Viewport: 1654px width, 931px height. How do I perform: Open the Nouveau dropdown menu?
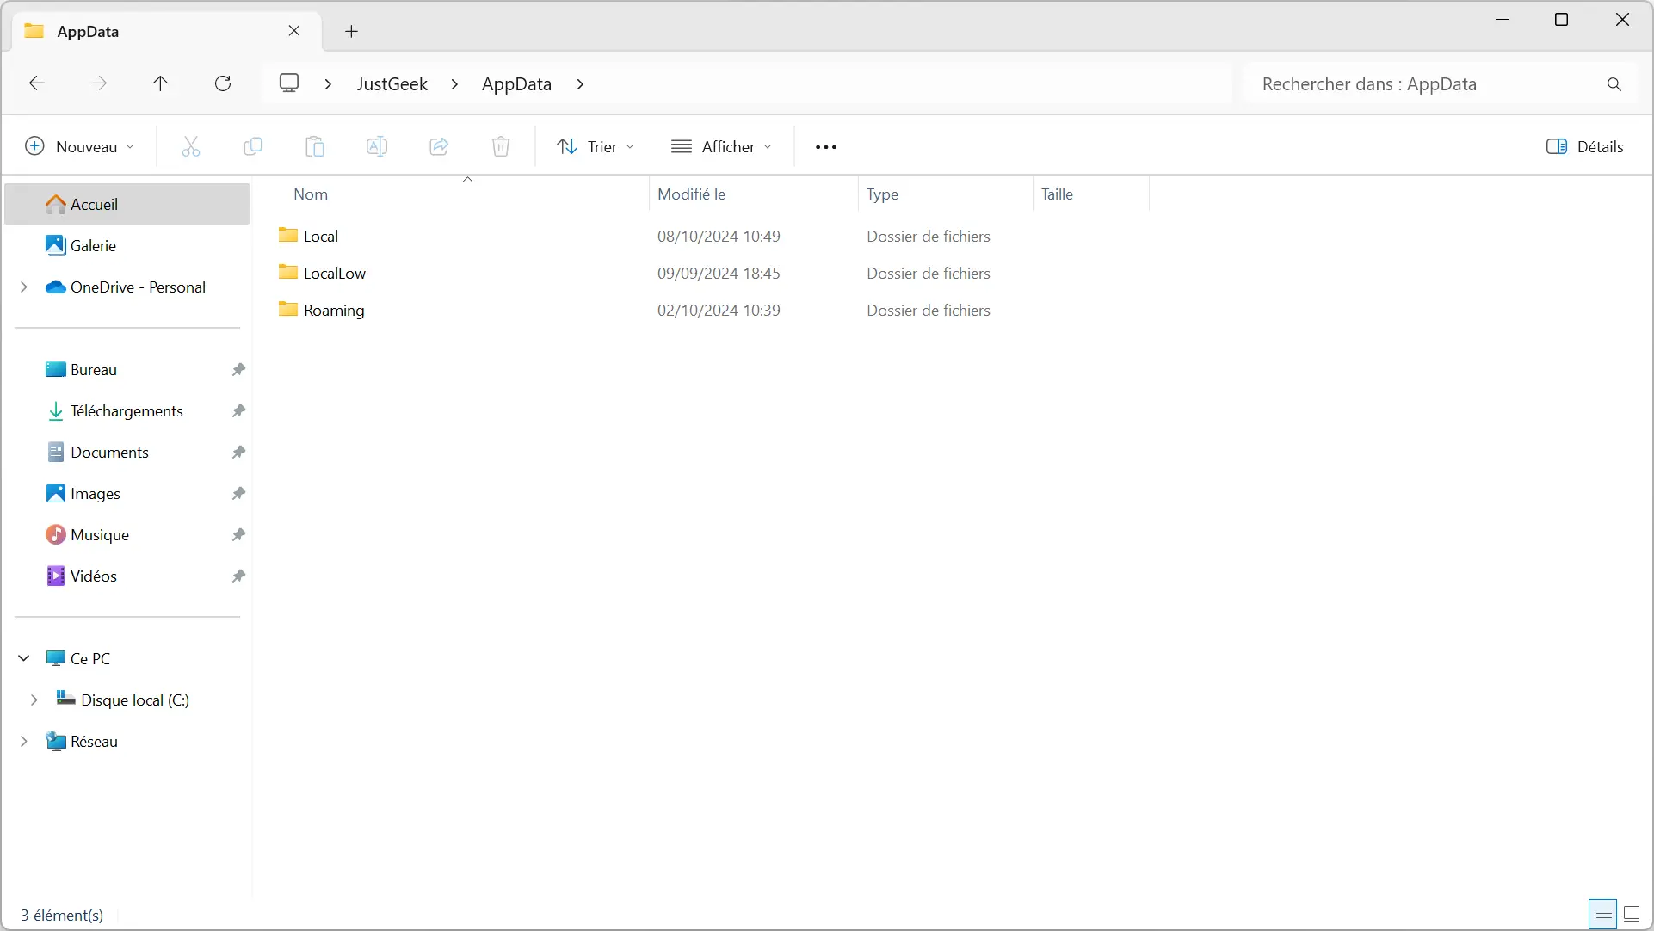click(x=80, y=147)
